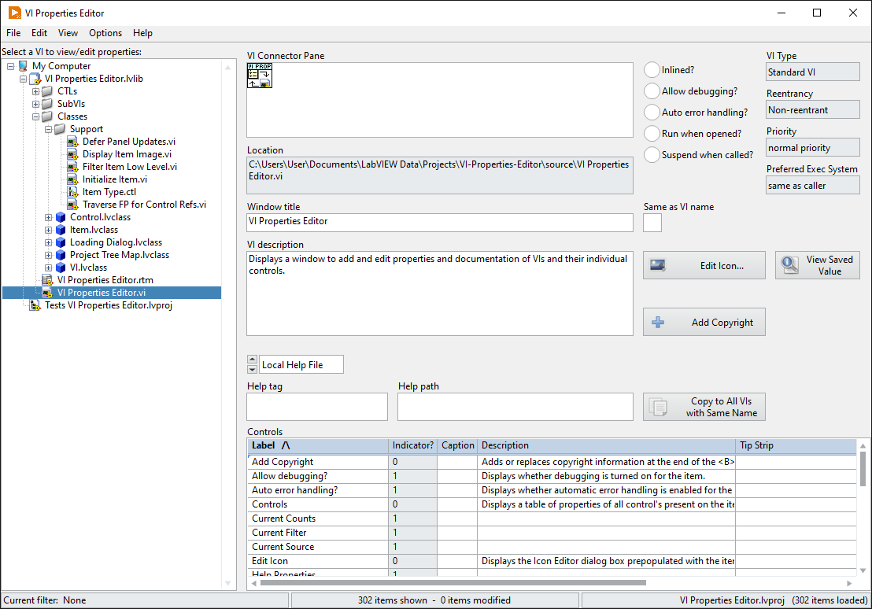
Task: Toggle Suspend when called? option
Action: point(652,155)
